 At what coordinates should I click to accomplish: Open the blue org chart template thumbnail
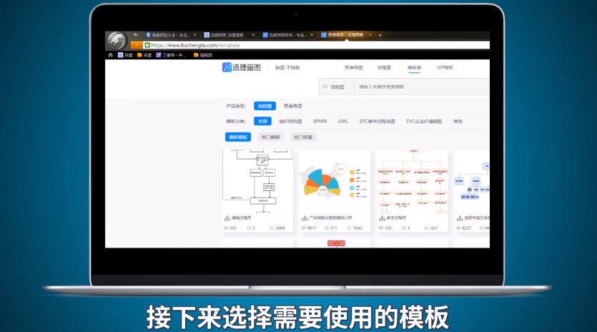tap(472, 182)
